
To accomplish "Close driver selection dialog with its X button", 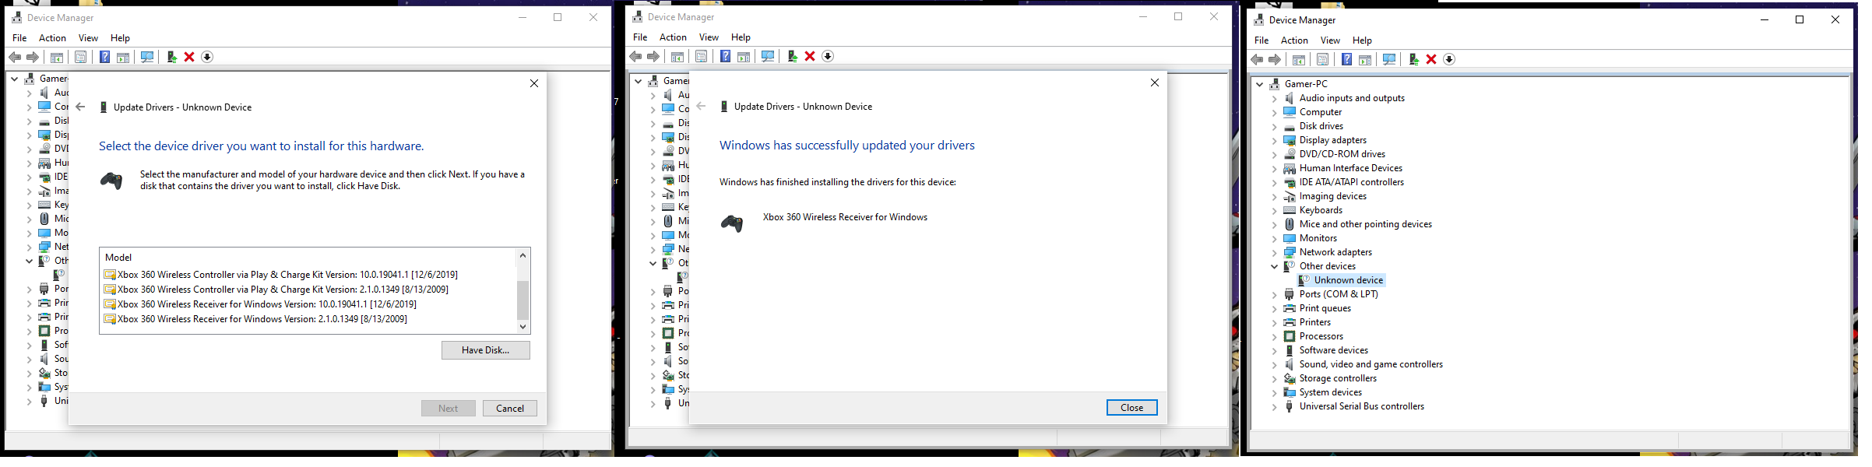I will (x=534, y=83).
